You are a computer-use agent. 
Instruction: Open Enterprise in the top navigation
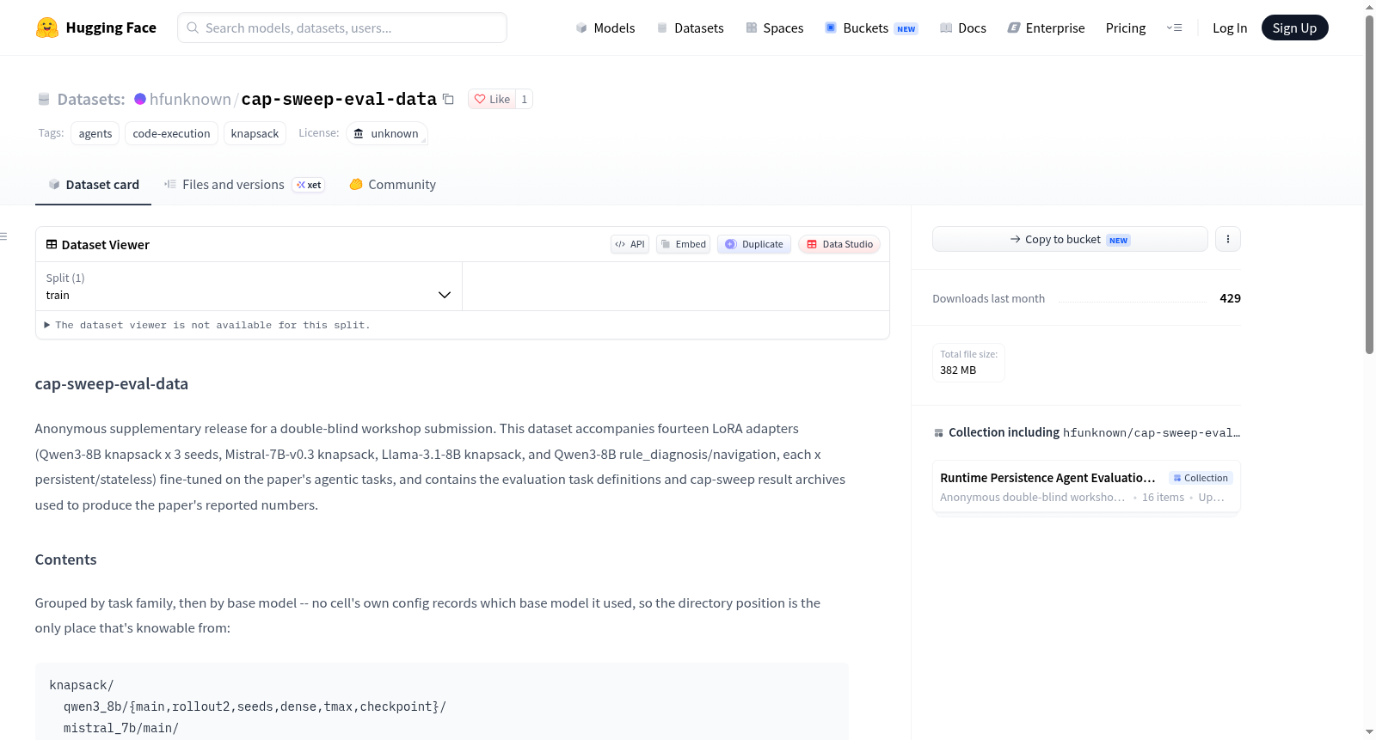coord(1046,28)
